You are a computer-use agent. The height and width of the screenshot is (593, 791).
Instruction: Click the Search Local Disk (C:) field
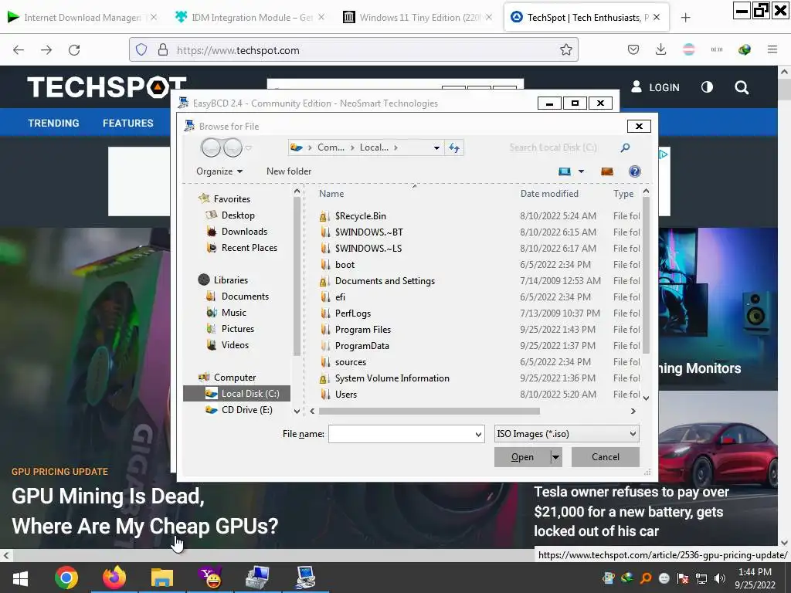[552, 147]
